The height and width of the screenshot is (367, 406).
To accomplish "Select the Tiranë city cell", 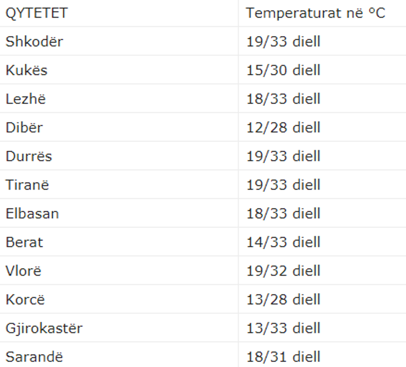I will click(27, 185).
